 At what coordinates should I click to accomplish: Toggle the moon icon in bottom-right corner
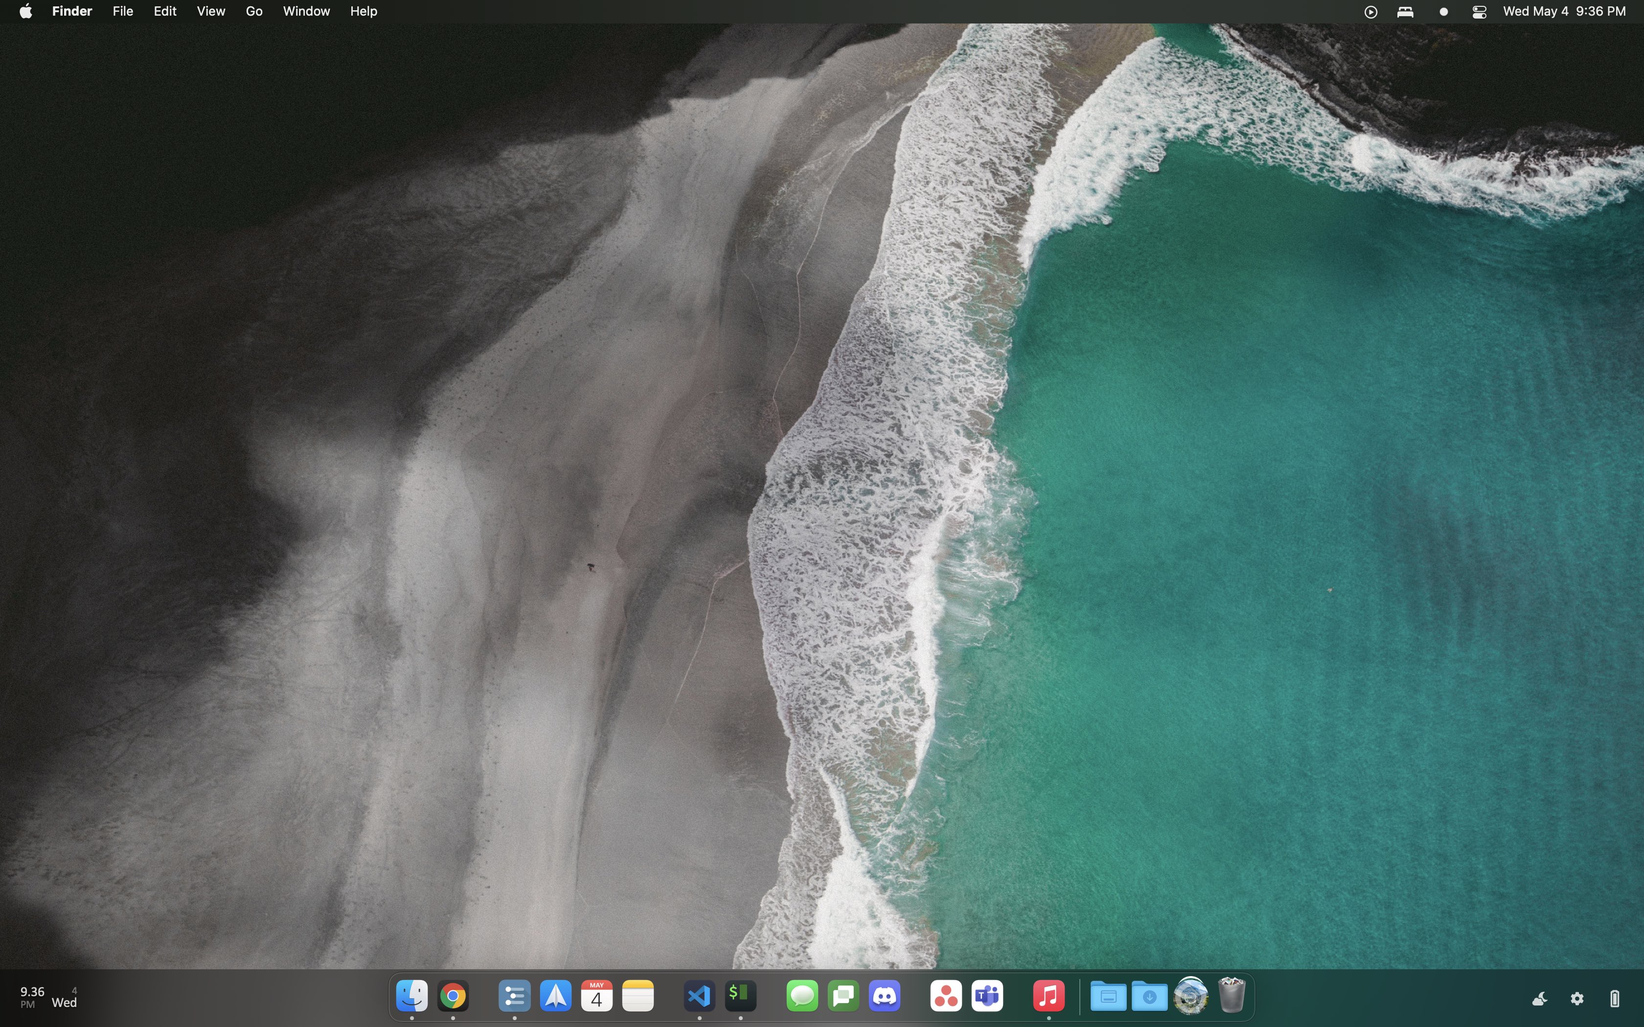pos(1539,999)
